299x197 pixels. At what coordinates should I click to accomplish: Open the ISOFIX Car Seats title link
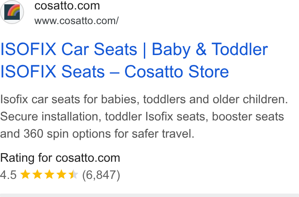pyautogui.click(x=134, y=60)
